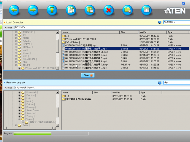The image size is (190, 142).
Task: Select the file ending with -2.mp4
Action: coord(125,49)
